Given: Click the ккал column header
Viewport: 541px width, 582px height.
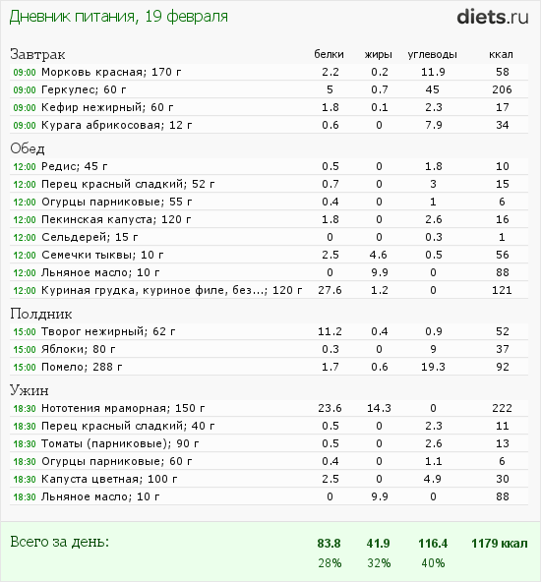Looking at the screenshot, I should (501, 55).
